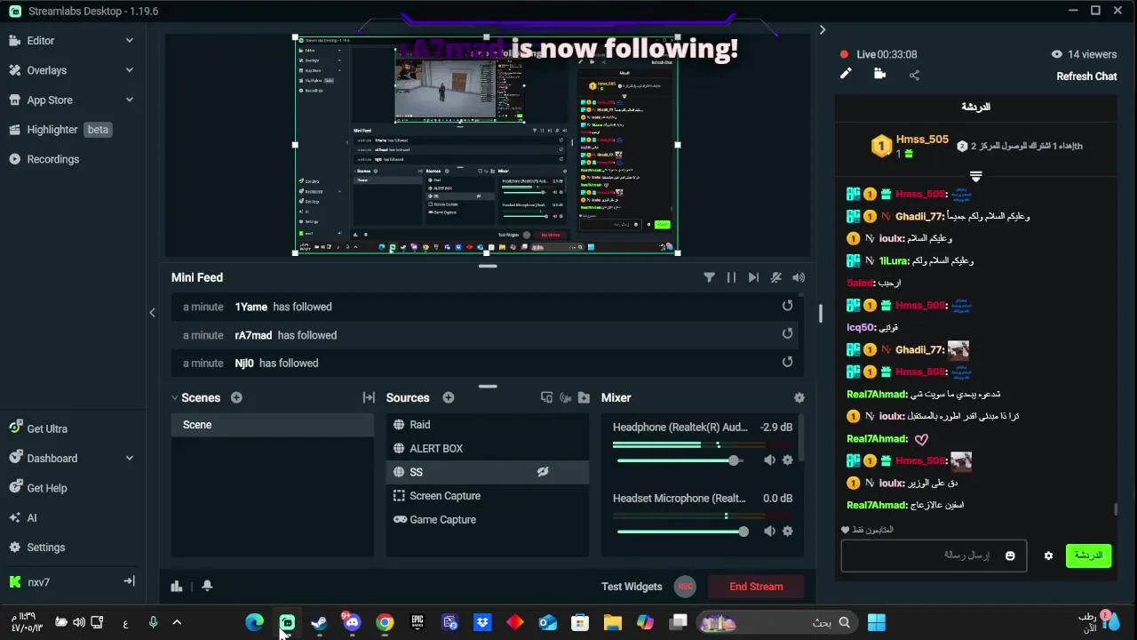Toggle Mini Feed volume speaker icon
Screen dimensions: 1137x640
799,277
